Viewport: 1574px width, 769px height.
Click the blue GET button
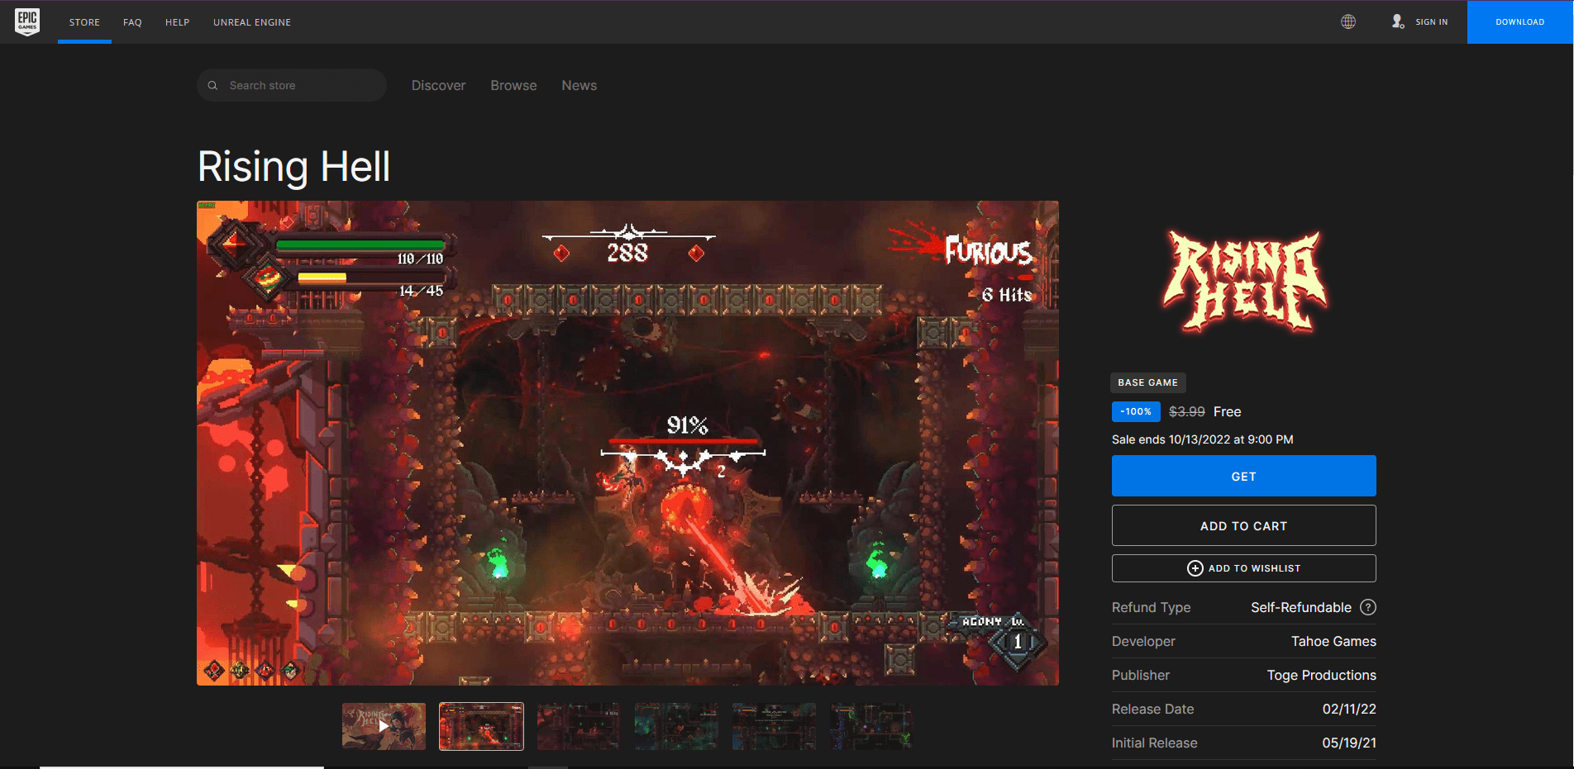1244,476
